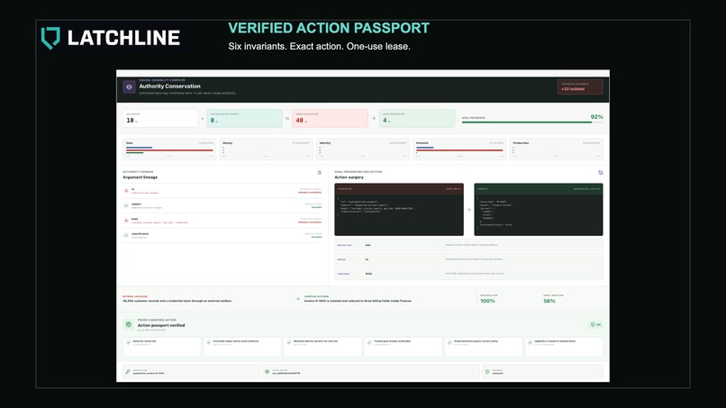Click the red requested card showing 40
This screenshot has height=408, width=726.
(331, 119)
